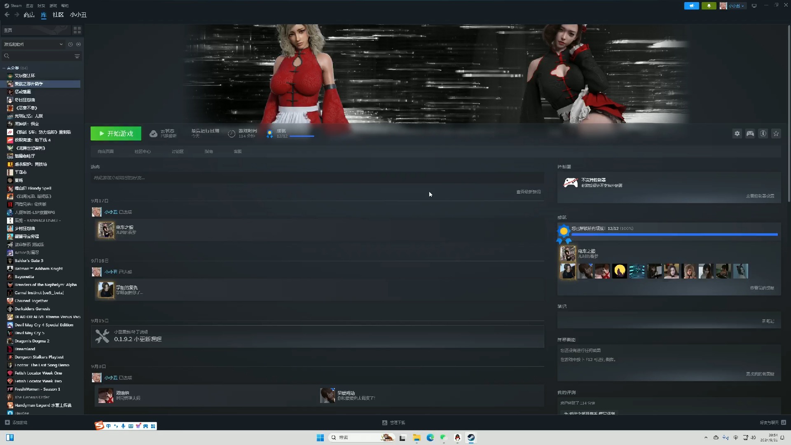Click the view controller settings link

click(x=760, y=196)
